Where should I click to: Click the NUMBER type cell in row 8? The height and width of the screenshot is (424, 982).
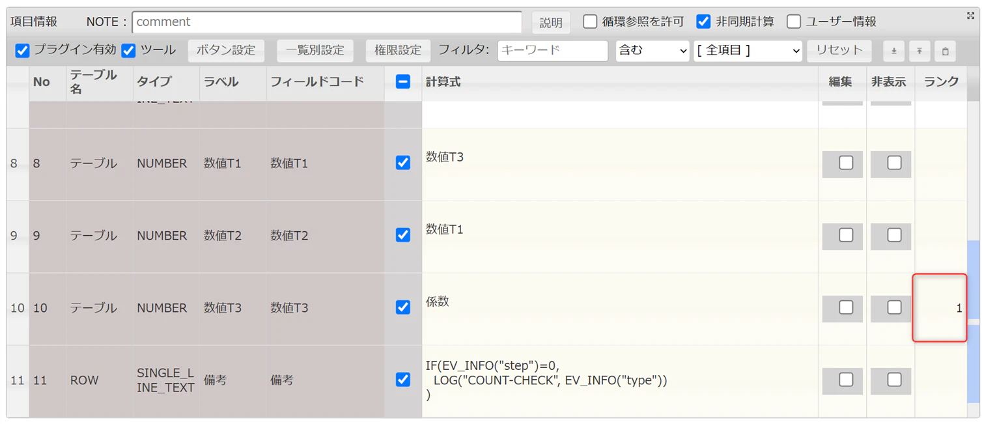[x=166, y=163]
